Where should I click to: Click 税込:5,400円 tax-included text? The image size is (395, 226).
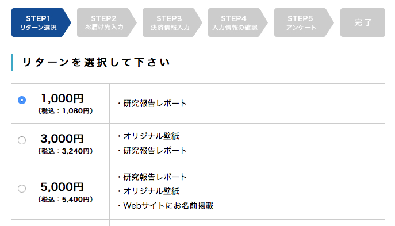(x=66, y=200)
